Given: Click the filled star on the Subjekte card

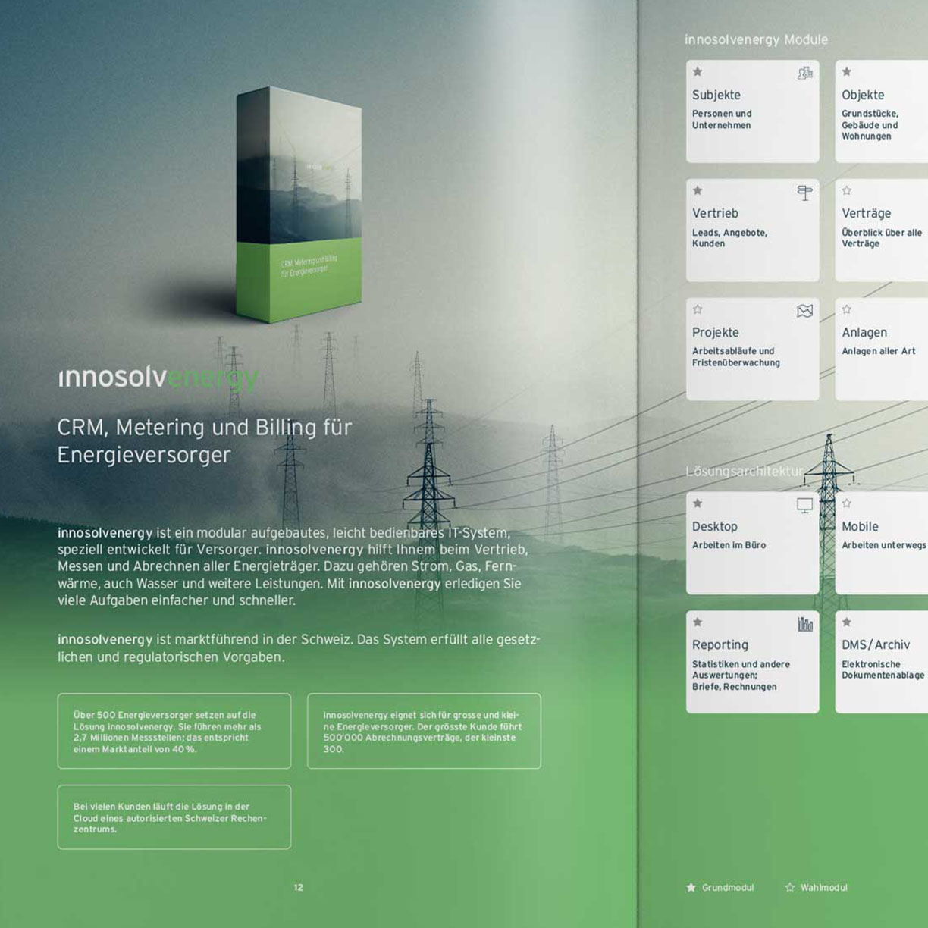Looking at the screenshot, I should pos(698,72).
